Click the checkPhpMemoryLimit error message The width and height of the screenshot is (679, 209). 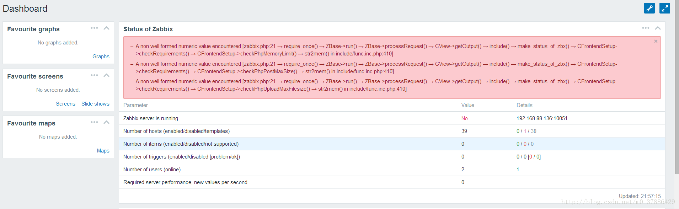coord(376,50)
